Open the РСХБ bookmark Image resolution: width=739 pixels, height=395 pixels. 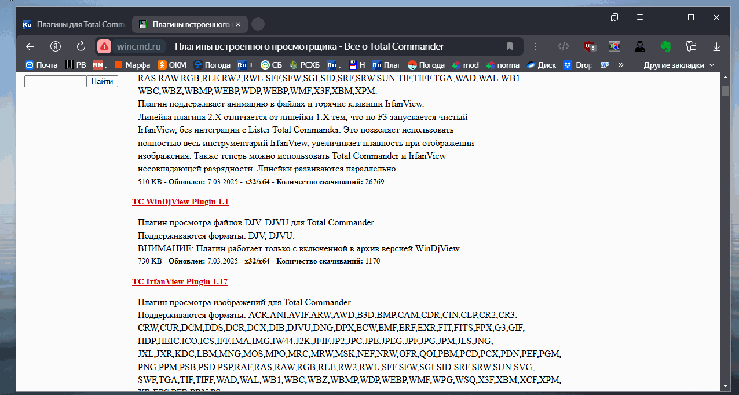pos(305,65)
